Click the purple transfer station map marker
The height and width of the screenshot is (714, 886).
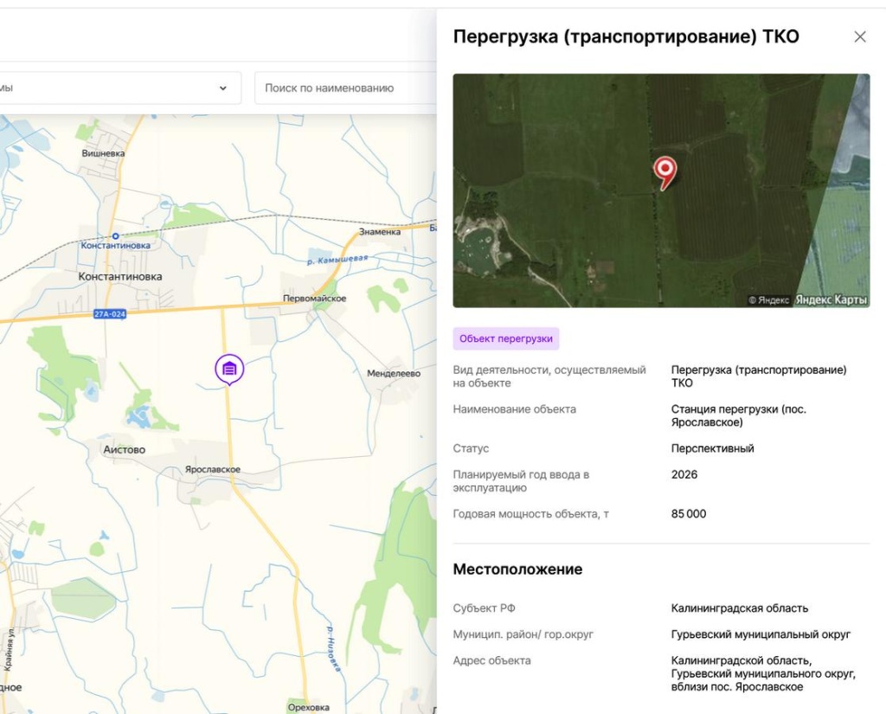[x=229, y=370]
